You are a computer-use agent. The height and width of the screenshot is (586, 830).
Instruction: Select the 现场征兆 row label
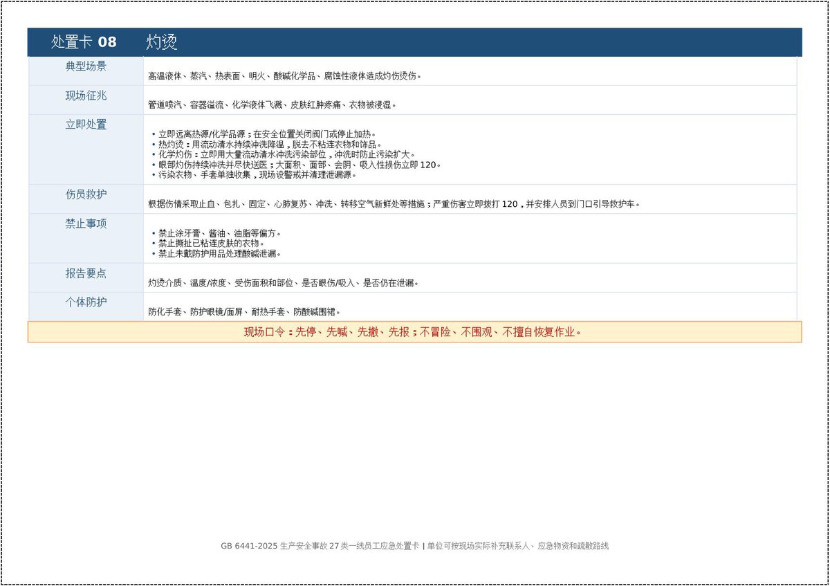tap(86, 95)
